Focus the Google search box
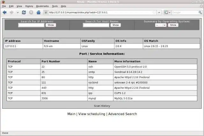Screen dimensions: 204x136 185,12
